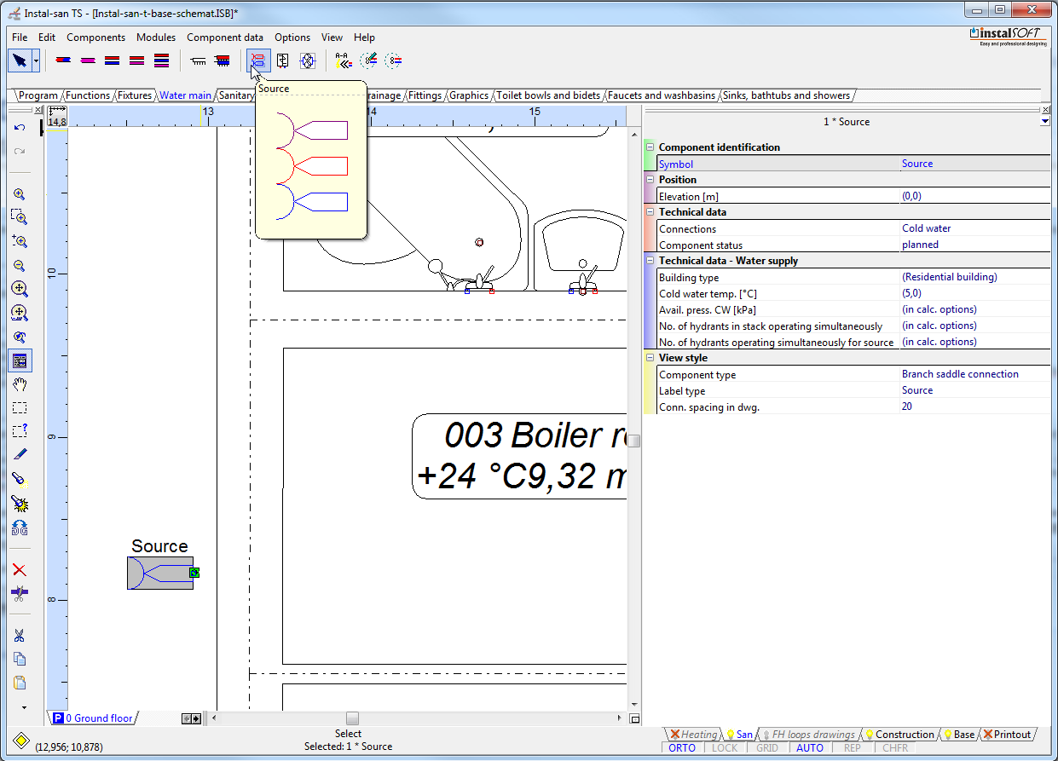The width and height of the screenshot is (1058, 761).
Task: Collapse the Position section
Action: tap(650, 180)
